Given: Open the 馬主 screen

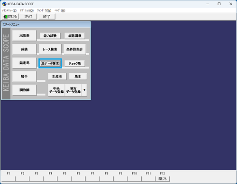Looking at the screenshot, I should point(78,77).
